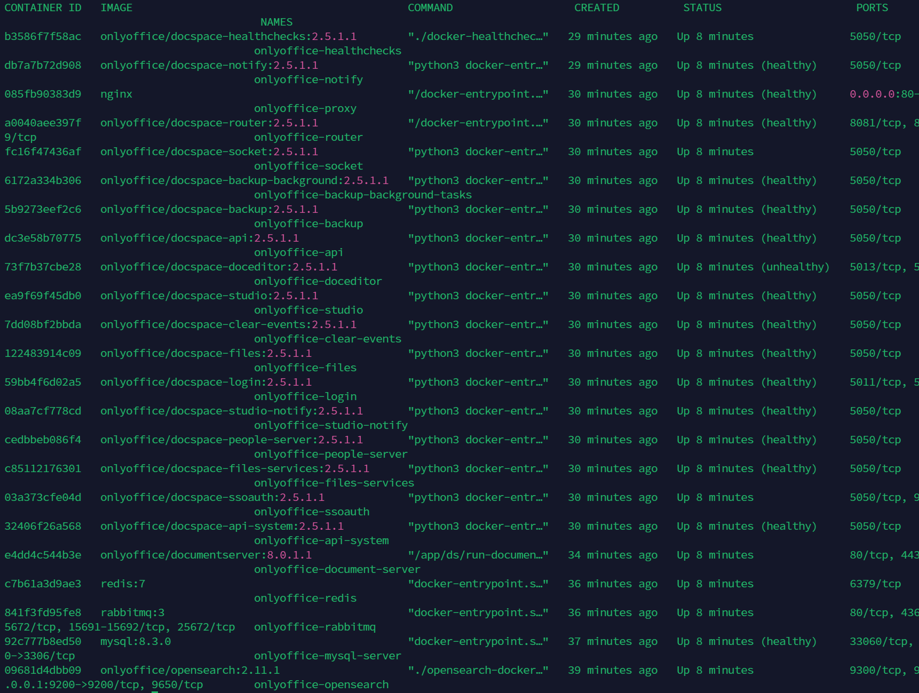The image size is (919, 693).
Task: Click container name onlyoffice-doceditor
Action: [318, 281]
